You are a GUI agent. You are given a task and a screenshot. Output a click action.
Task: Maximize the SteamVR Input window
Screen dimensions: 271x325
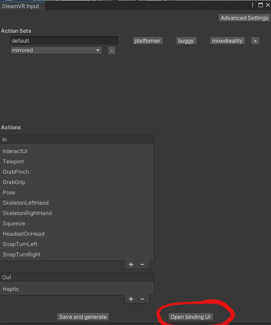(260, 5)
